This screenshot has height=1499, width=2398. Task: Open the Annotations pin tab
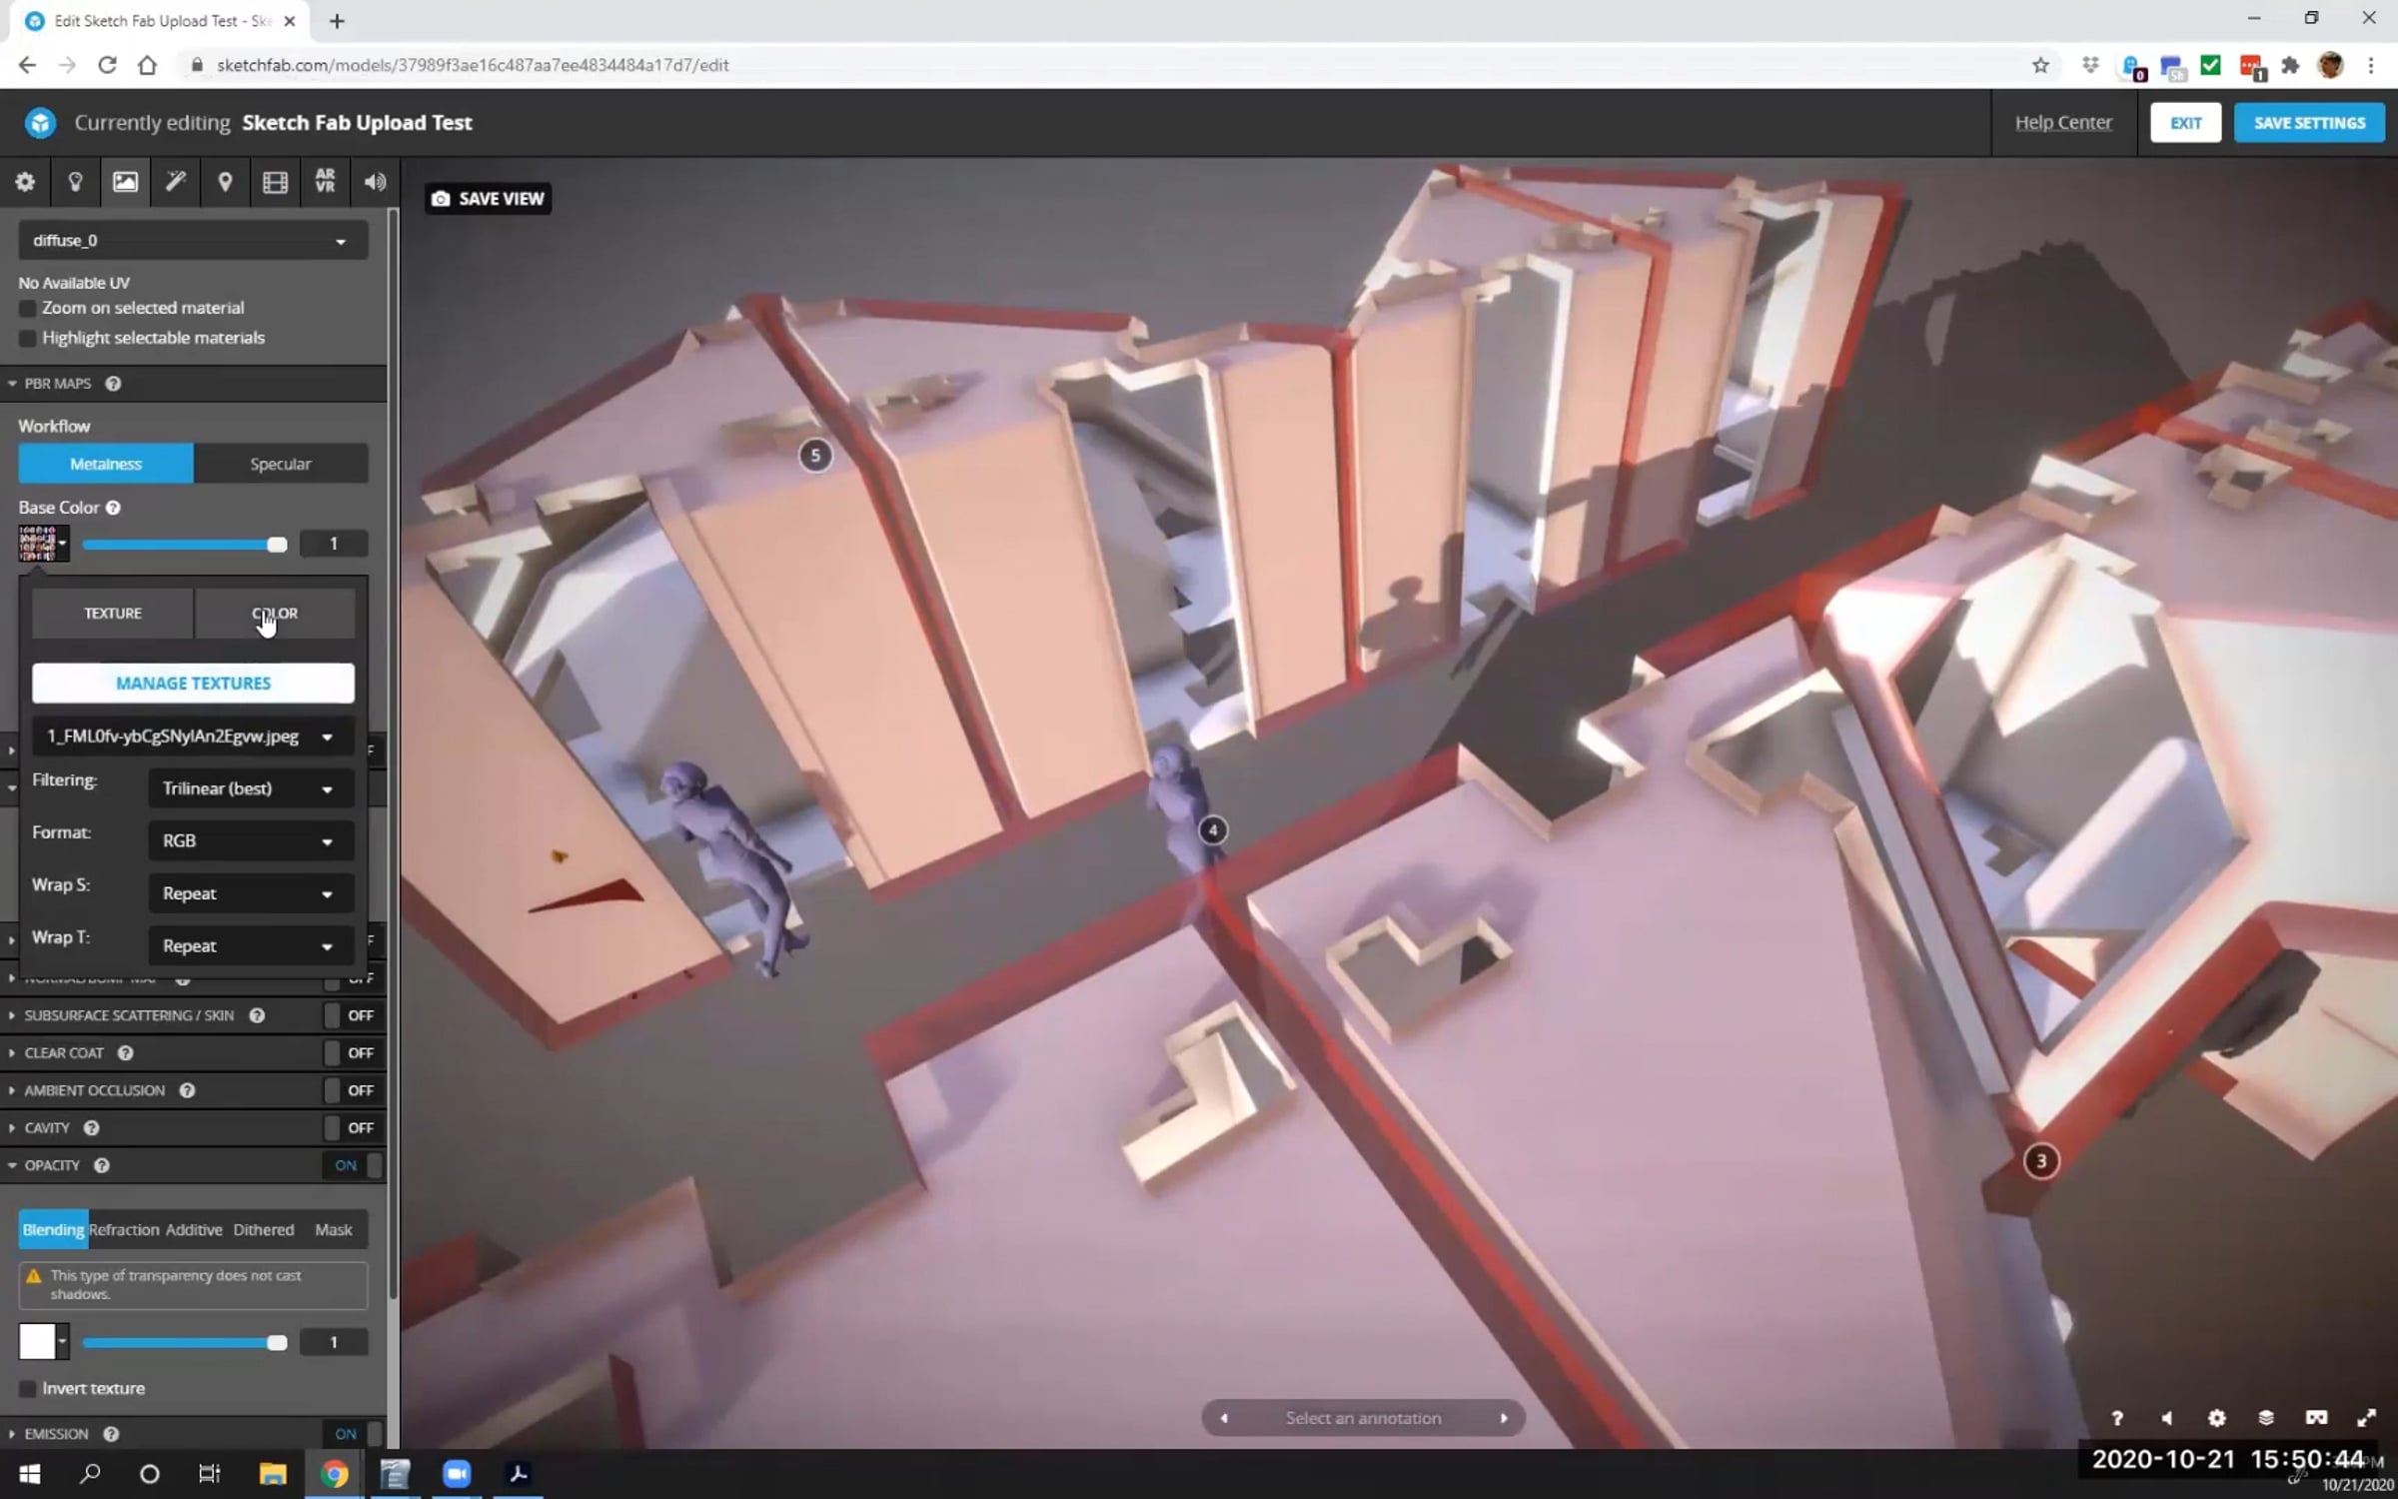coord(225,182)
